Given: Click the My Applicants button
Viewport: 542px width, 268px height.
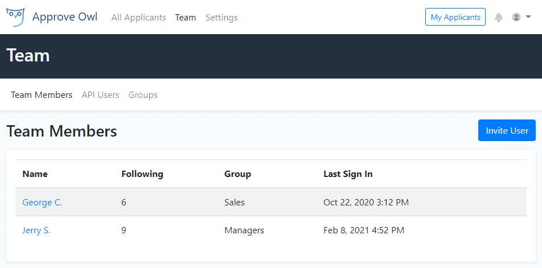Looking at the screenshot, I should (455, 17).
